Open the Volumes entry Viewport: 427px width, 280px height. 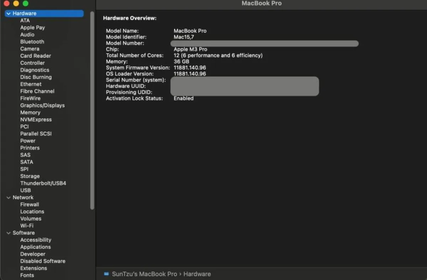tap(31, 219)
